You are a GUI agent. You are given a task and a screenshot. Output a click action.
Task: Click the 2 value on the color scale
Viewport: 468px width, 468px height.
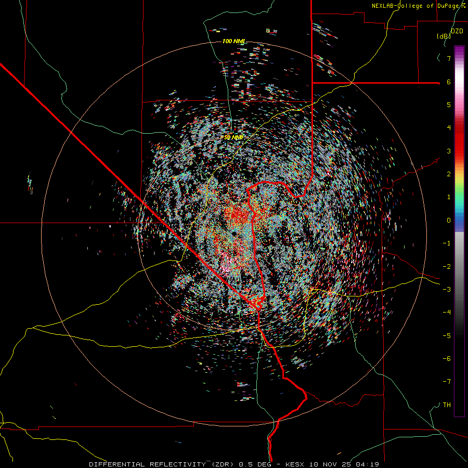click(x=449, y=174)
